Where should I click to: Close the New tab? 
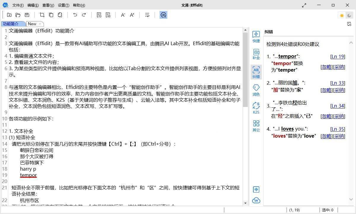41,24
